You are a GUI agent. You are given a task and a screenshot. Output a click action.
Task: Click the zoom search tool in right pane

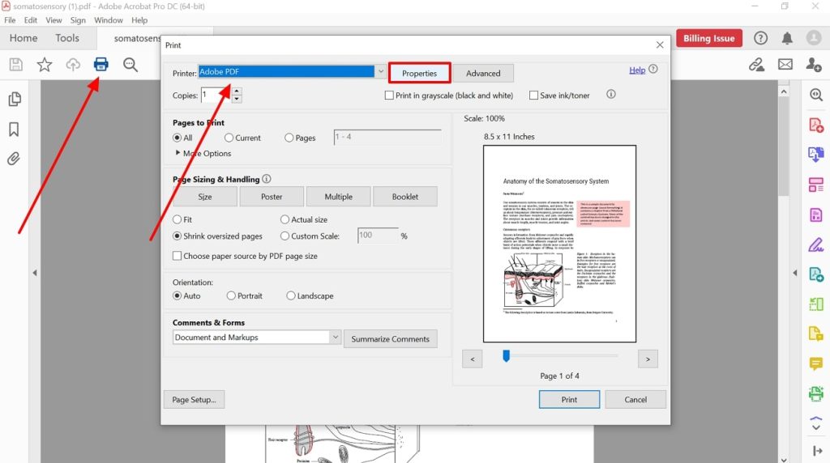tap(816, 96)
